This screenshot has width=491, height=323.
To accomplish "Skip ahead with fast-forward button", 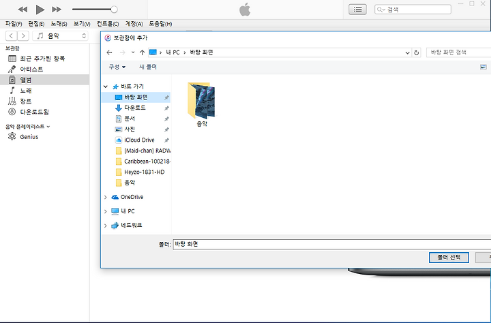I will [x=57, y=10].
